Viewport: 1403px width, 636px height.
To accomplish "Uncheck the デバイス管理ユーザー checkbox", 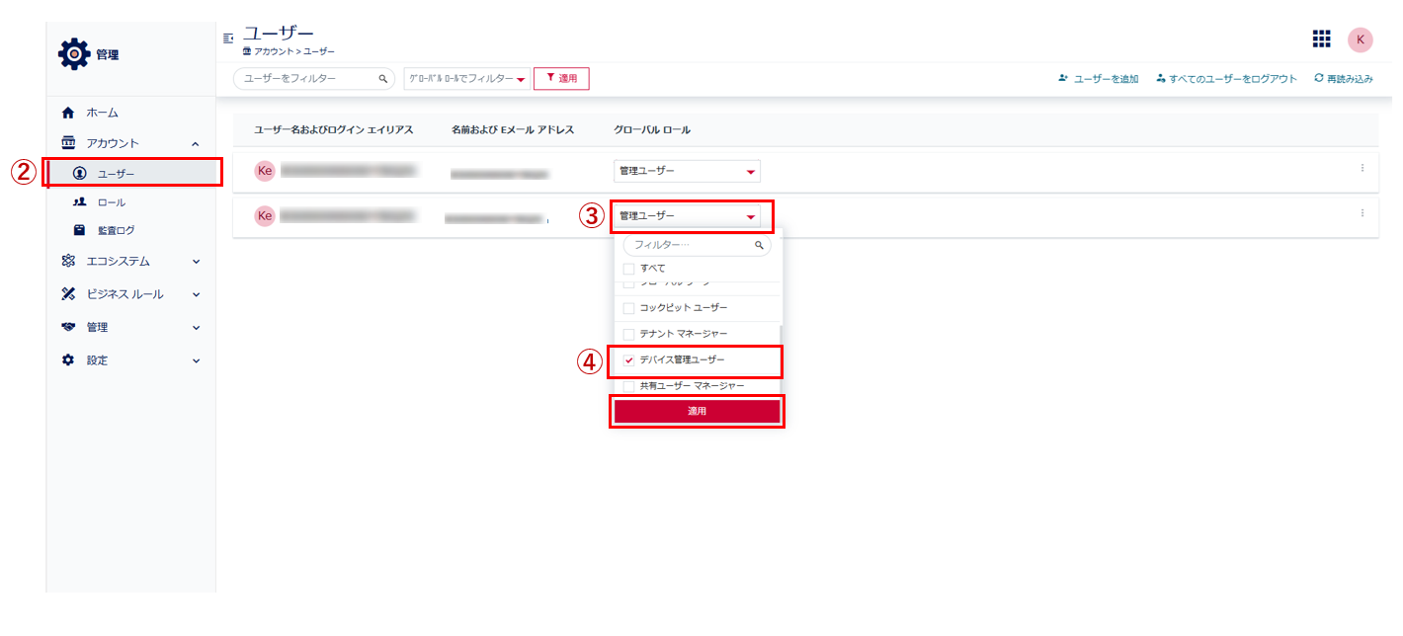I will (628, 360).
